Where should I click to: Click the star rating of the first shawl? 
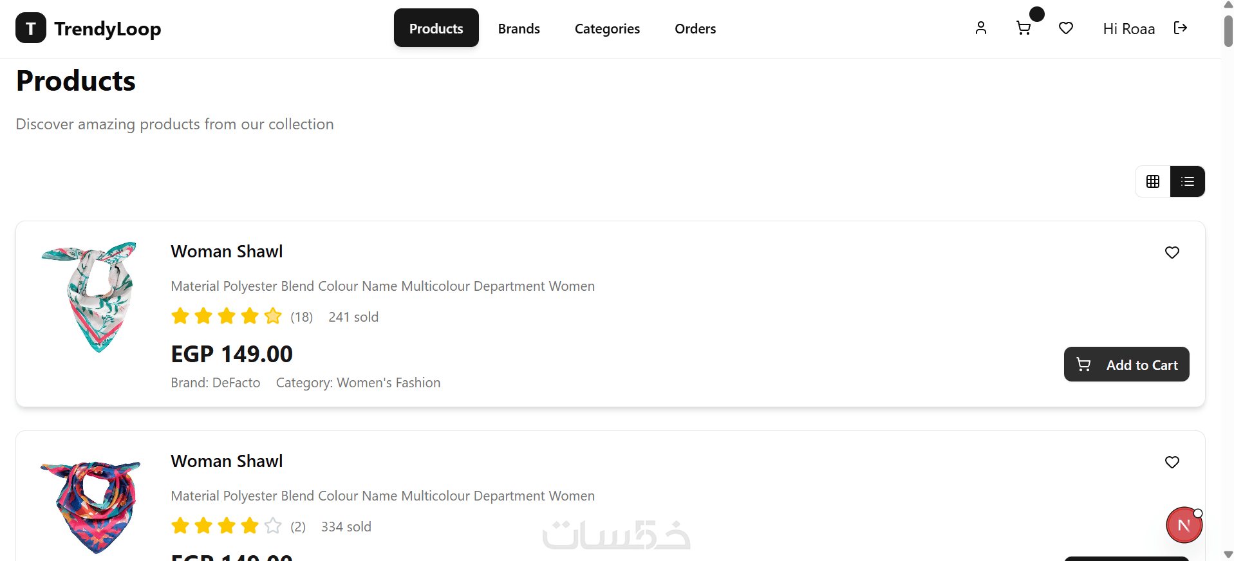pyautogui.click(x=227, y=316)
